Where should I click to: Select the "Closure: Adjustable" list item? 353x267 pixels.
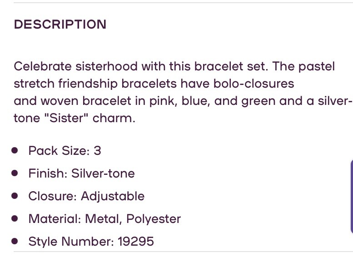tap(86, 196)
